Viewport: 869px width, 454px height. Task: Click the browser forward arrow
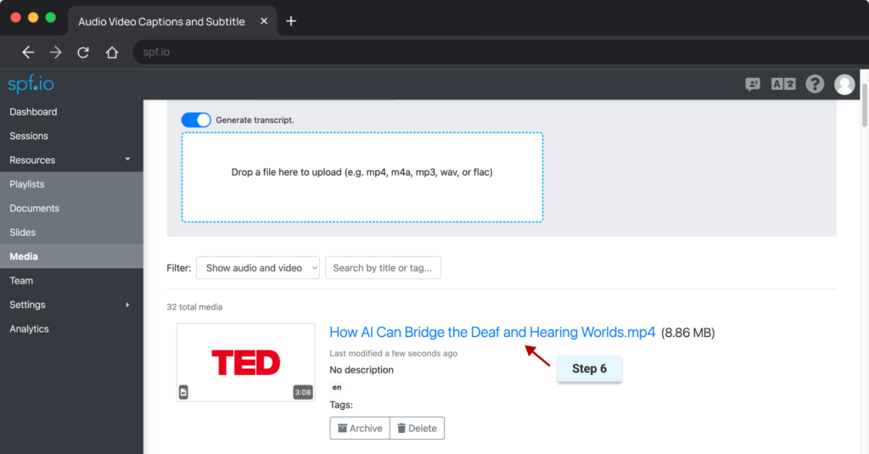coord(56,53)
